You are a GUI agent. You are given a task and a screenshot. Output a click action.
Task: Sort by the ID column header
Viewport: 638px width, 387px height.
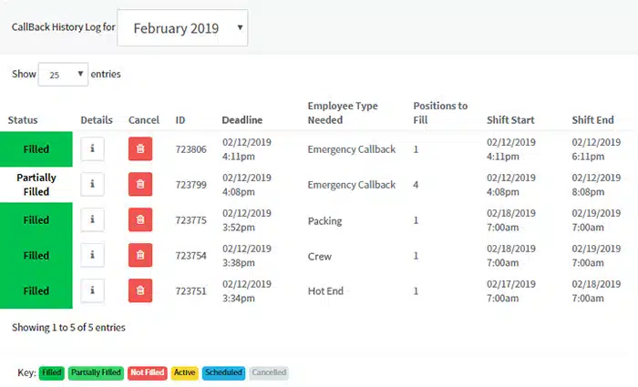click(x=180, y=120)
